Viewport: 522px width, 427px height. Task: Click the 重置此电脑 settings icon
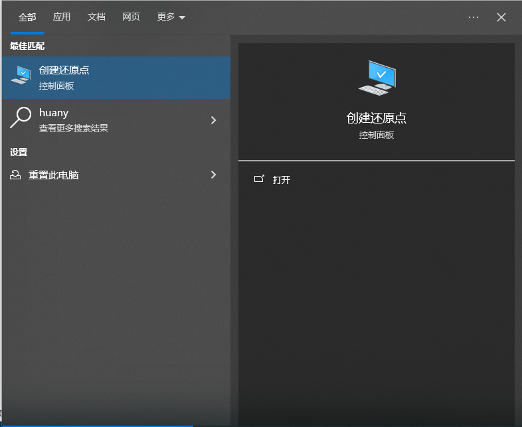pos(15,175)
